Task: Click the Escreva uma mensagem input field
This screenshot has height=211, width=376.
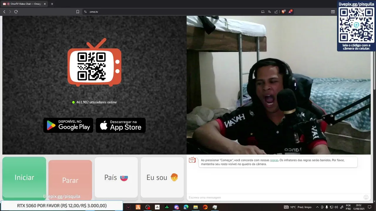Action: (x=275, y=198)
